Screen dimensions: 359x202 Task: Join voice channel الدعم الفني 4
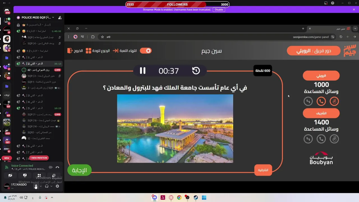[38, 102]
